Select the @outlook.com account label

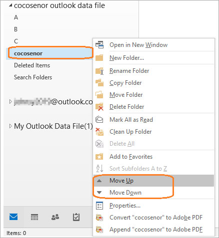click(53, 102)
